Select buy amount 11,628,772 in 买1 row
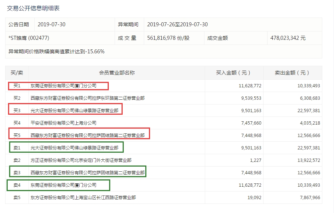 pos(250,86)
